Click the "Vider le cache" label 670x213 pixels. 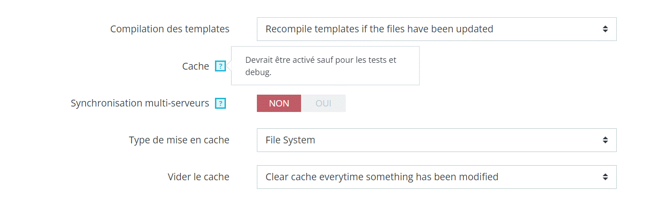click(198, 177)
